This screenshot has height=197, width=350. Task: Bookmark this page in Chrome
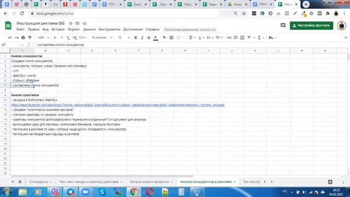tap(244, 13)
